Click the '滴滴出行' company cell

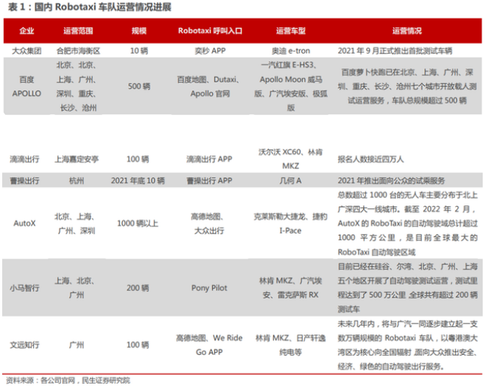pos(24,159)
